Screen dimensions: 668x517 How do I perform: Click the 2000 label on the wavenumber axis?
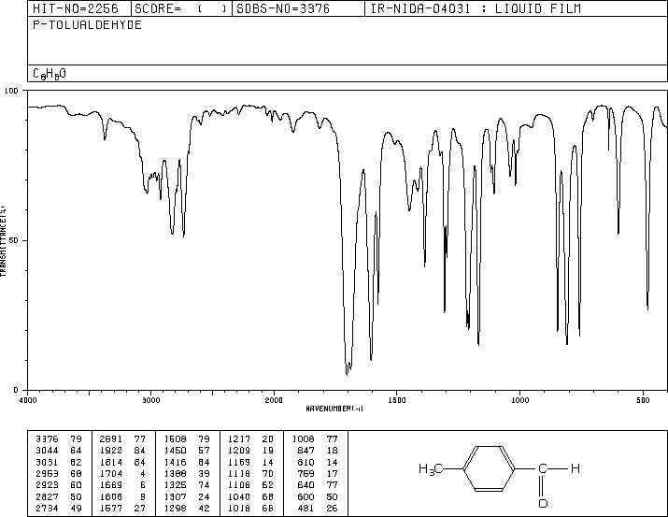coord(274,400)
